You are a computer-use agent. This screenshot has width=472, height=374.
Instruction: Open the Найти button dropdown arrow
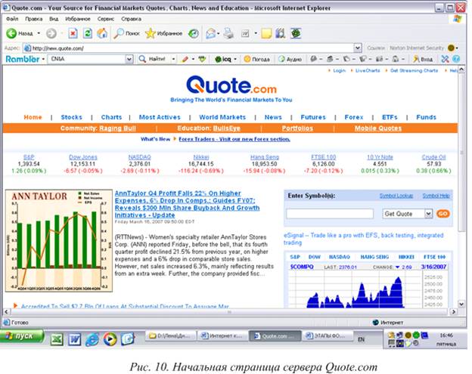coord(173,59)
